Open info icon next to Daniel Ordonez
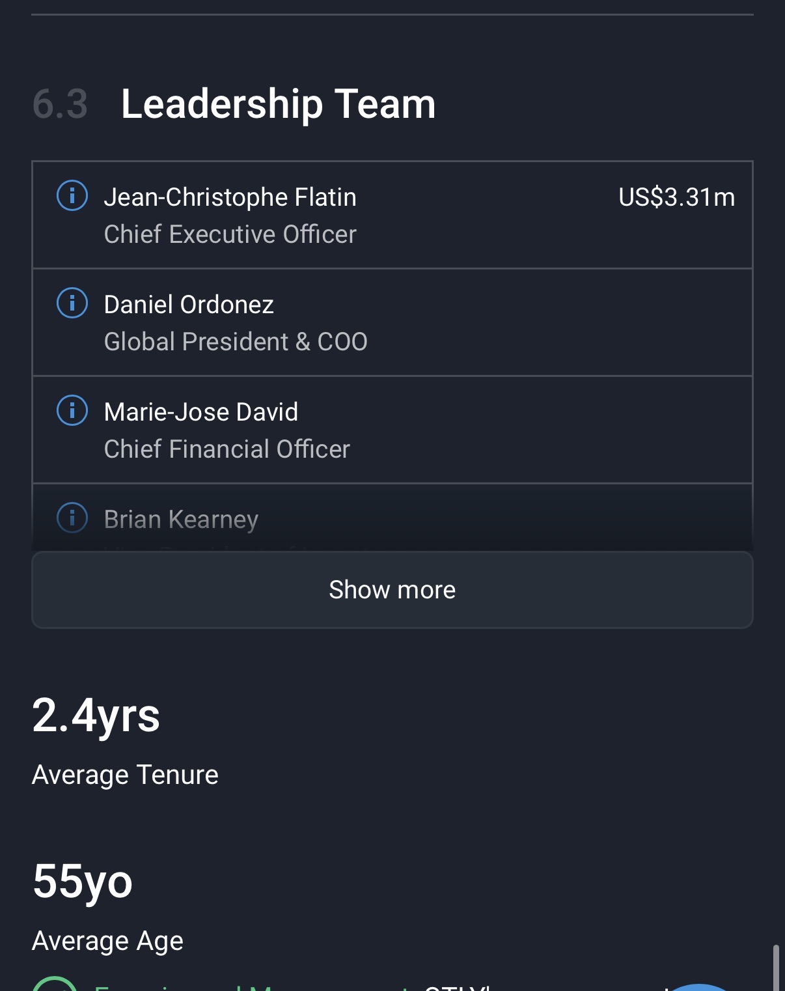 (72, 303)
